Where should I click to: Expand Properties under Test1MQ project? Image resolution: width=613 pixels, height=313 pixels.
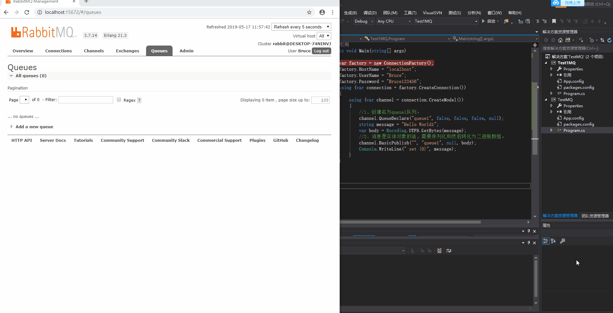click(551, 69)
